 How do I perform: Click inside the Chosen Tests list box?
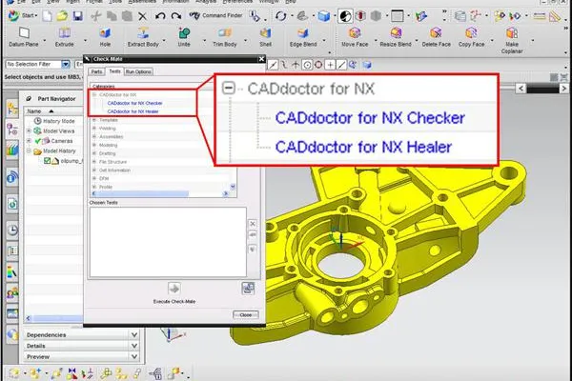tap(168, 242)
